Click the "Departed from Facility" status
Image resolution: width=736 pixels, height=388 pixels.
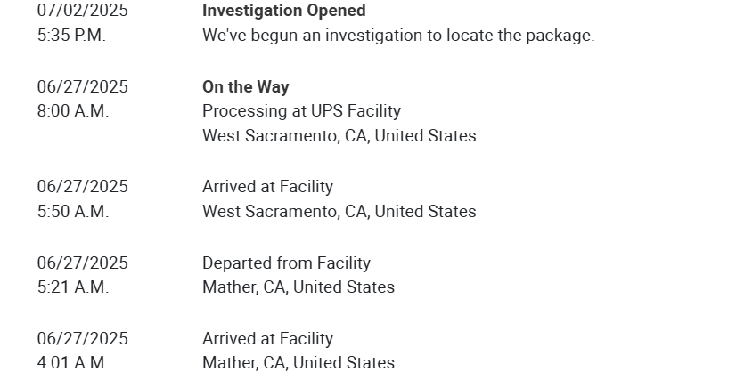[286, 263]
